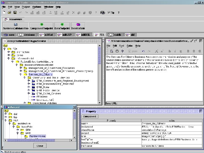Open the Color menu in text editor
This screenshot has height=153, width=204.
(x=129, y=46)
